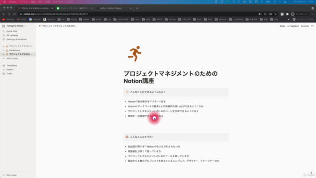Expand the first プロジェクトマネジメン page arrow
Image resolution: width=316 pixels, height=178 pixels.
click(3, 46)
